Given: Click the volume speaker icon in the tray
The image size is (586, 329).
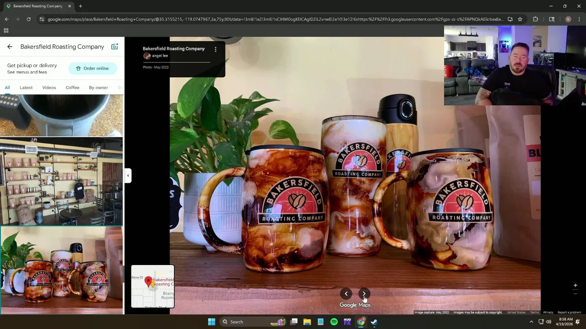Looking at the screenshot, I should tap(548, 322).
